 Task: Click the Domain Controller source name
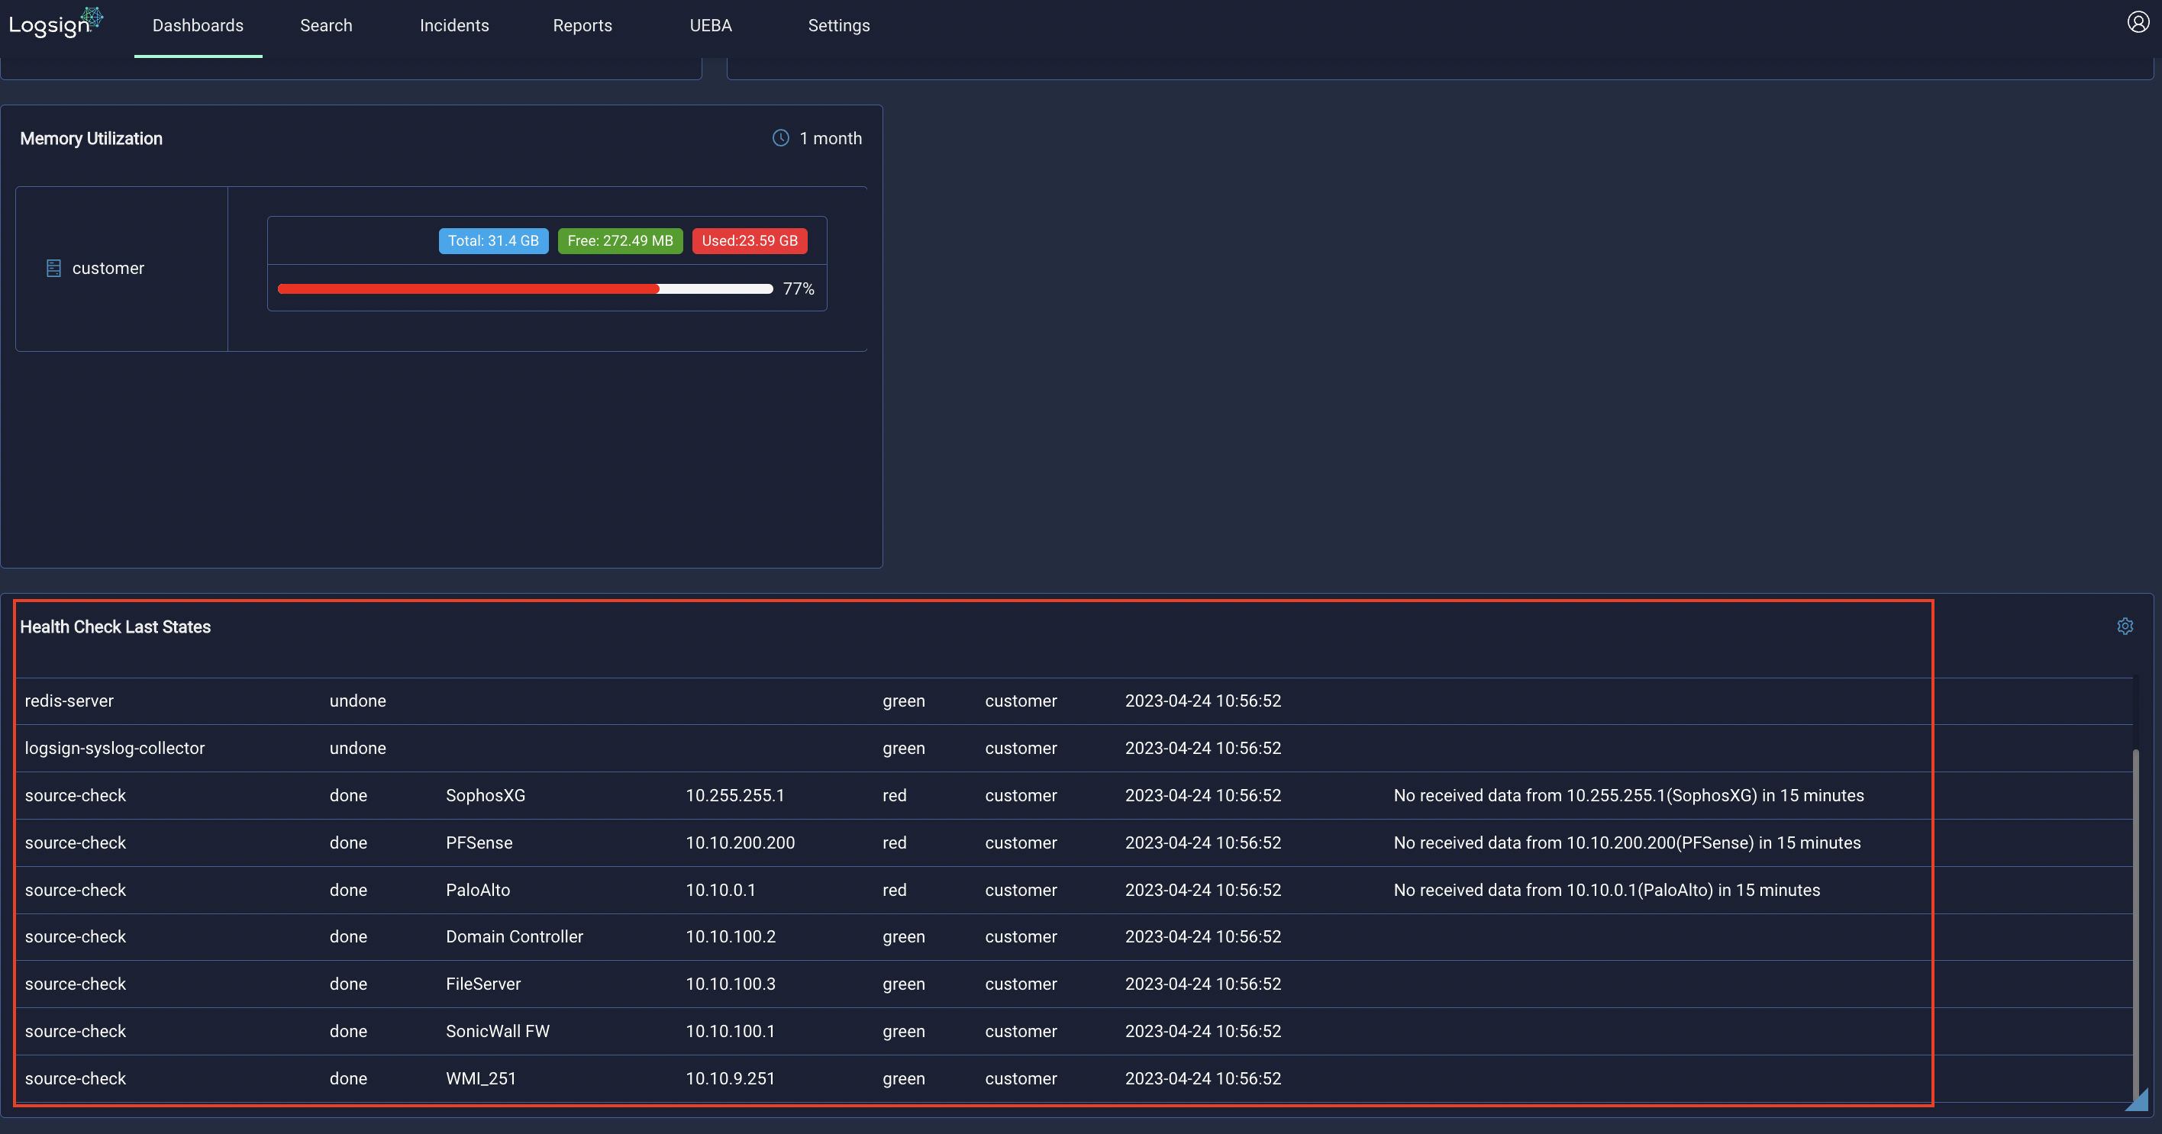pos(515,936)
